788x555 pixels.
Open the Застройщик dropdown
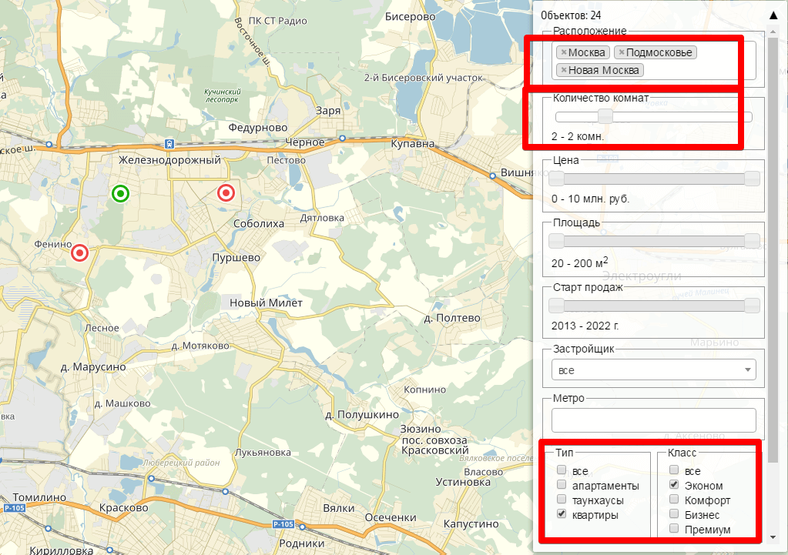pos(653,370)
